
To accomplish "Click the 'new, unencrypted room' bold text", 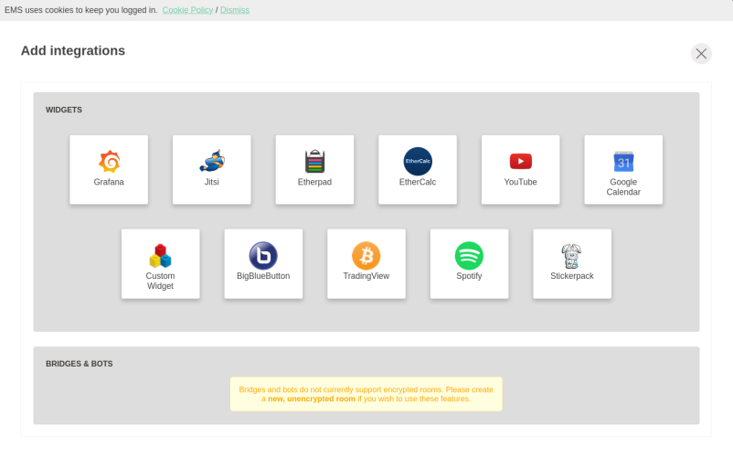I will click(x=312, y=399).
